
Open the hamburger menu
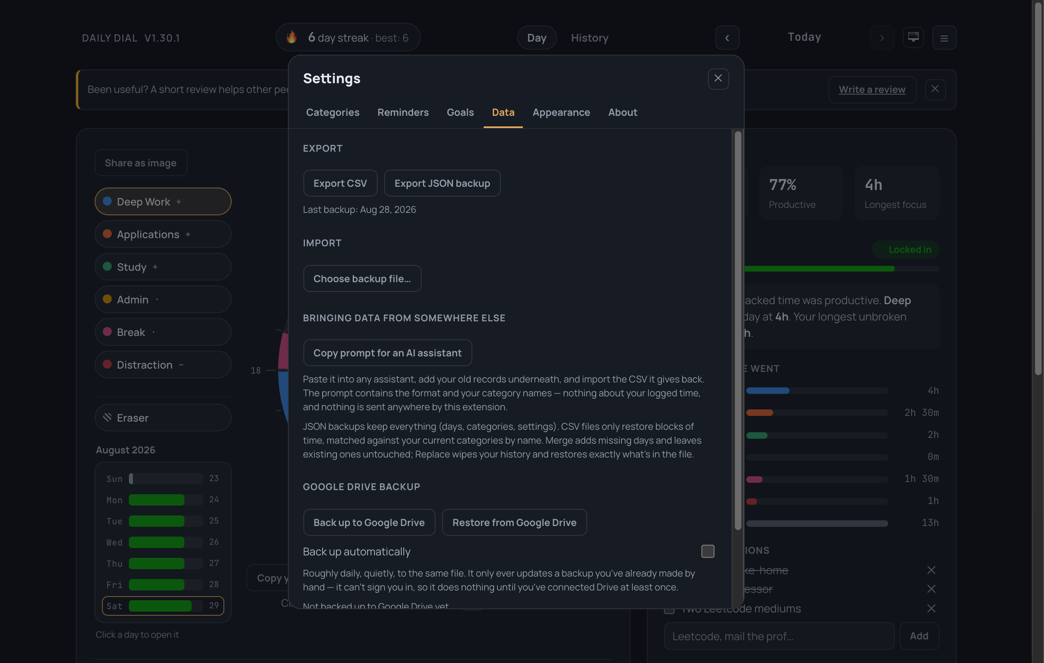click(x=944, y=38)
